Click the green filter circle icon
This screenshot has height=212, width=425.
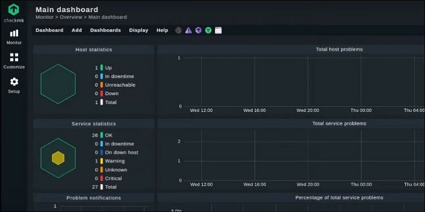coord(208,31)
